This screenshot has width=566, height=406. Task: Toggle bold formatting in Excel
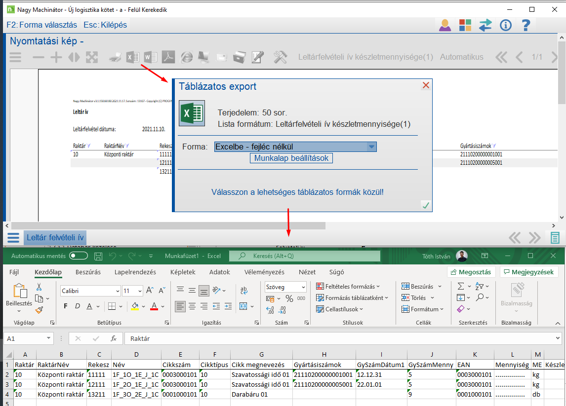point(65,306)
